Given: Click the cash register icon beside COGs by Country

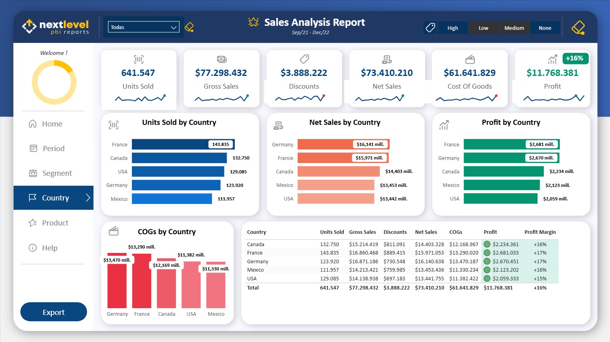Looking at the screenshot, I should pos(114,231).
